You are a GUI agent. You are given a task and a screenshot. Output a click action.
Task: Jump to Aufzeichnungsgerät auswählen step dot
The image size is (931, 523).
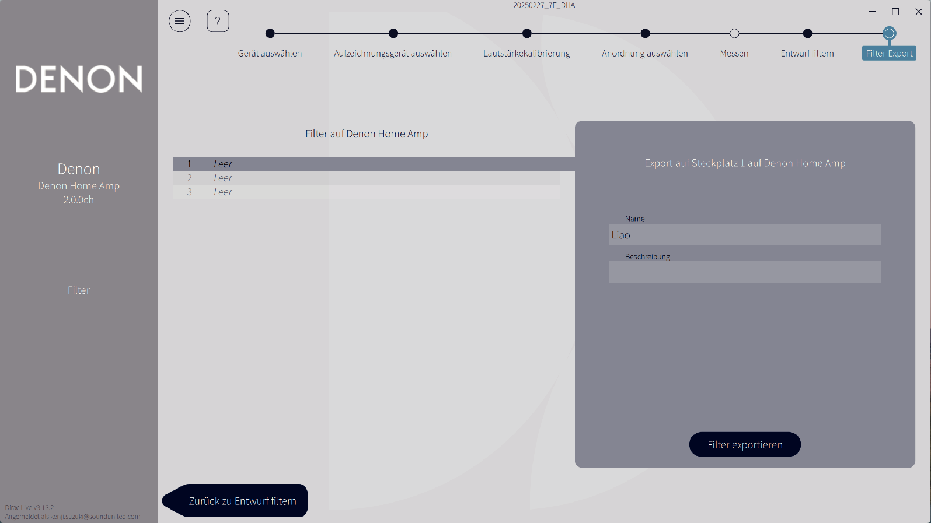pos(393,34)
